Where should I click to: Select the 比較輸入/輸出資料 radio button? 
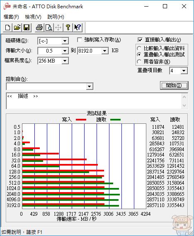[x=139, y=48]
